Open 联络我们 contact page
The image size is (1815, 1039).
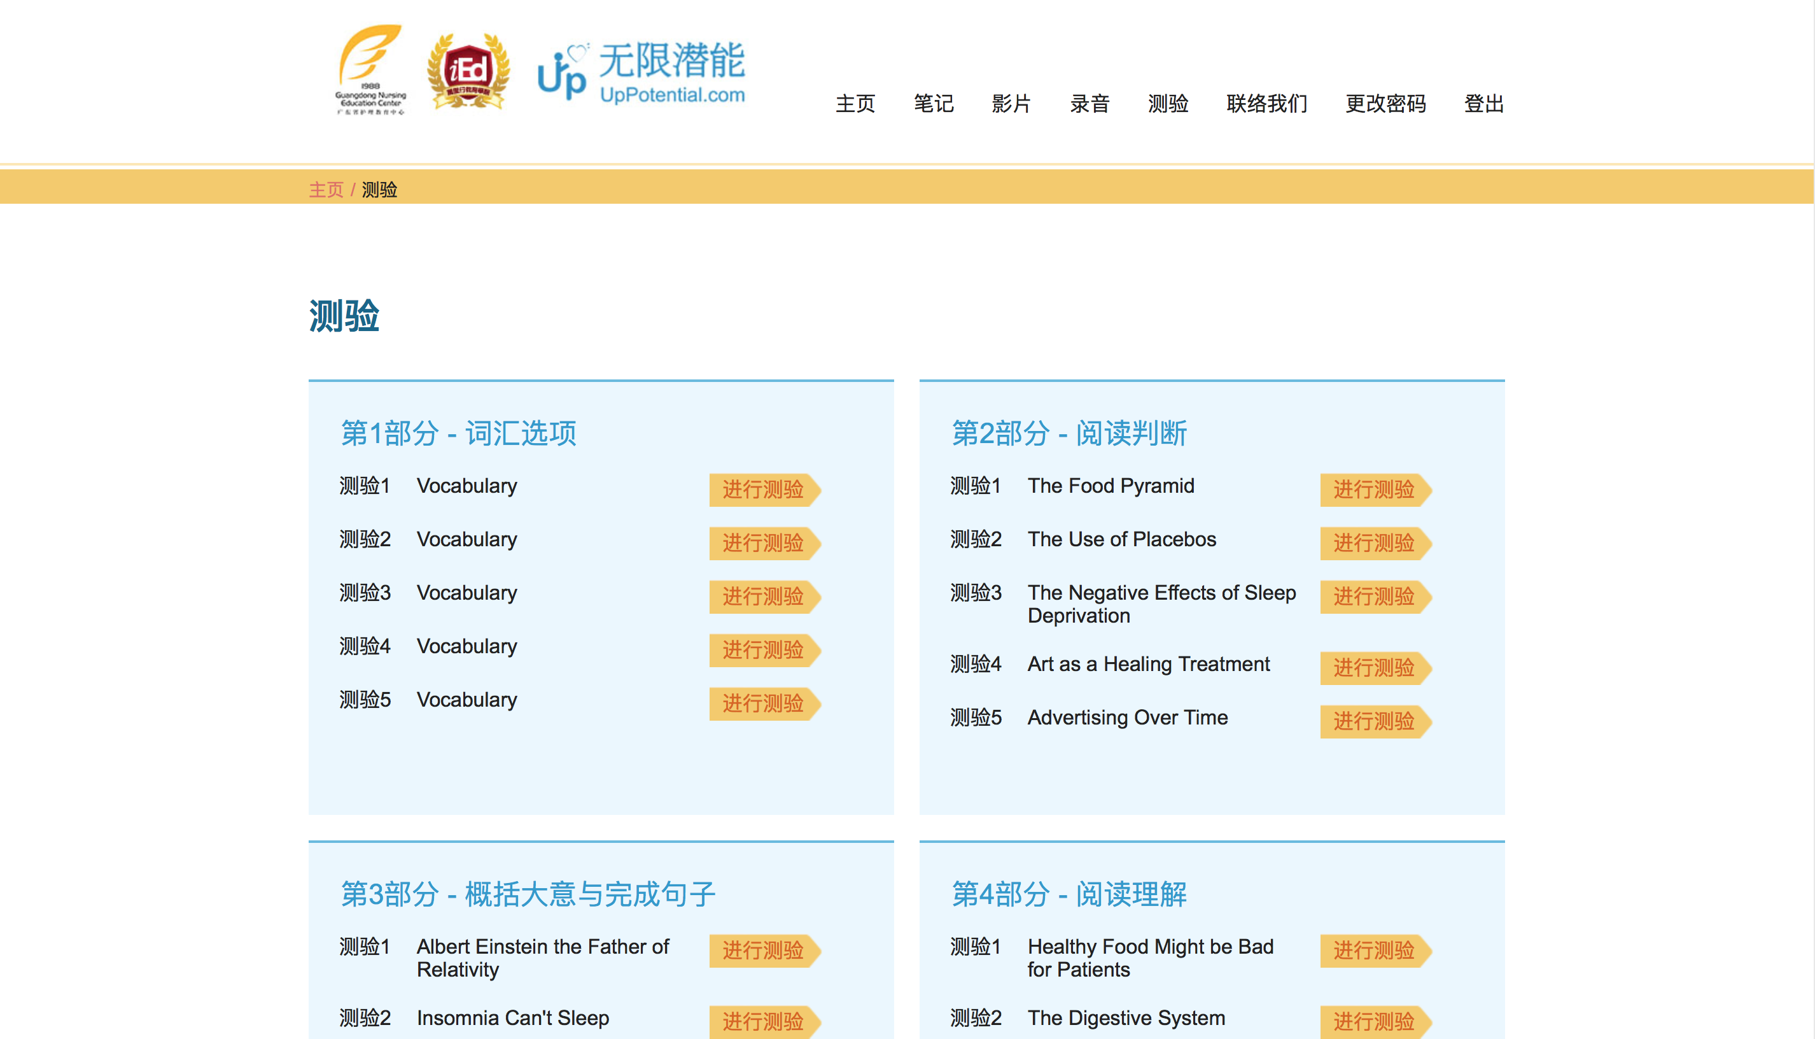coord(1266,104)
